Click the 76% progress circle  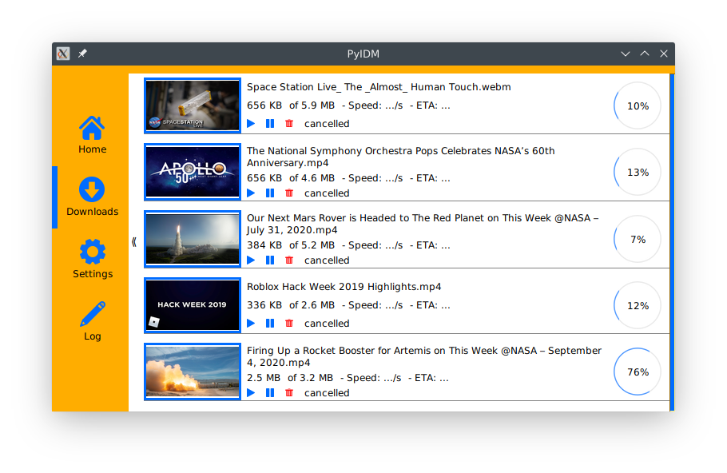pos(638,372)
